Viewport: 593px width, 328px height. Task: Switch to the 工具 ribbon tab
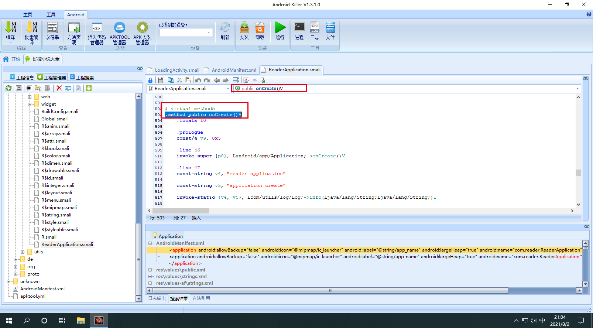pyautogui.click(x=51, y=15)
